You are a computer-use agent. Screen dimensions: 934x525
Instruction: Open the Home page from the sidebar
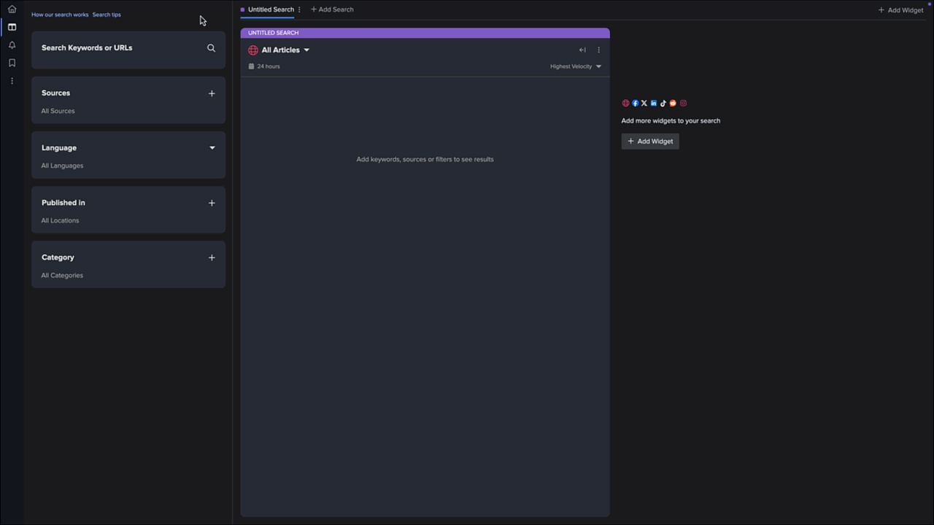click(x=12, y=9)
